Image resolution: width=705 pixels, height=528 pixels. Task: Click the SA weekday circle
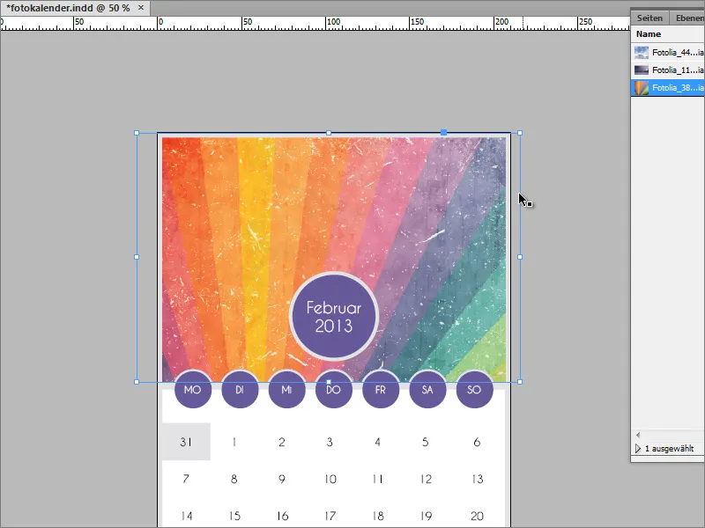427,389
